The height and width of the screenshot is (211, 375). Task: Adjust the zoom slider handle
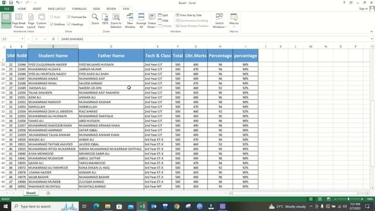tap(349, 199)
